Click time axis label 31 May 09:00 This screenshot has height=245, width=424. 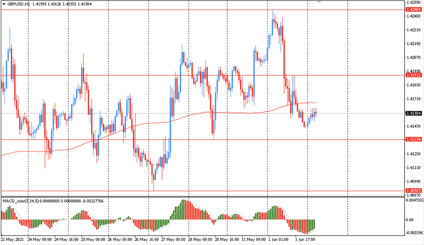tap(254, 239)
